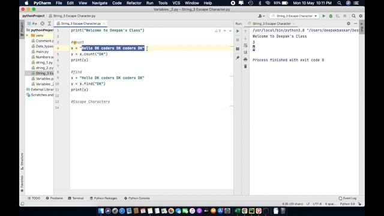384x216 pixels.
Task: Open Spotlight search in macOS menu bar
Action: pyautogui.click(x=339, y=3)
